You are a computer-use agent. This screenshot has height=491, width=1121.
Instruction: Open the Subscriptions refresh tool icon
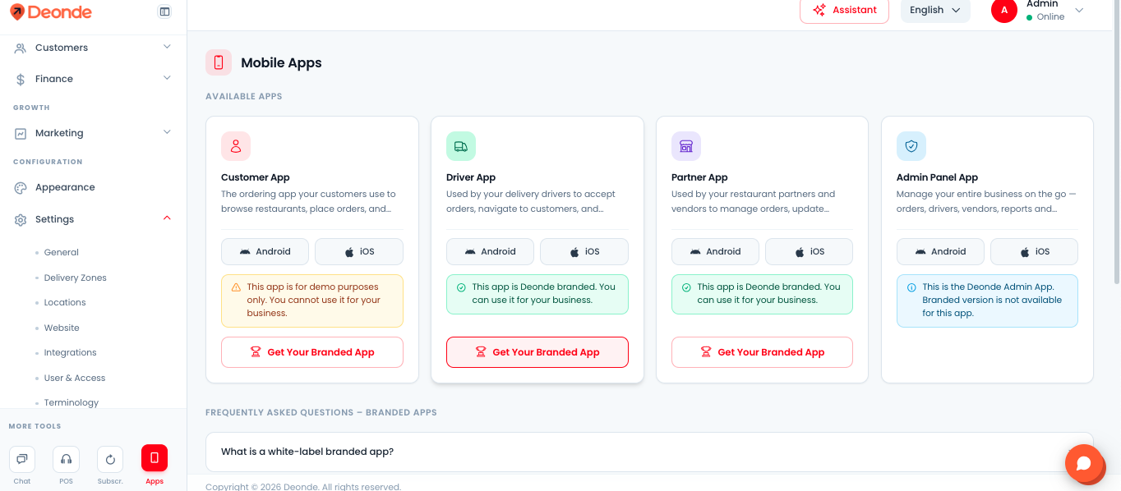[110, 458]
